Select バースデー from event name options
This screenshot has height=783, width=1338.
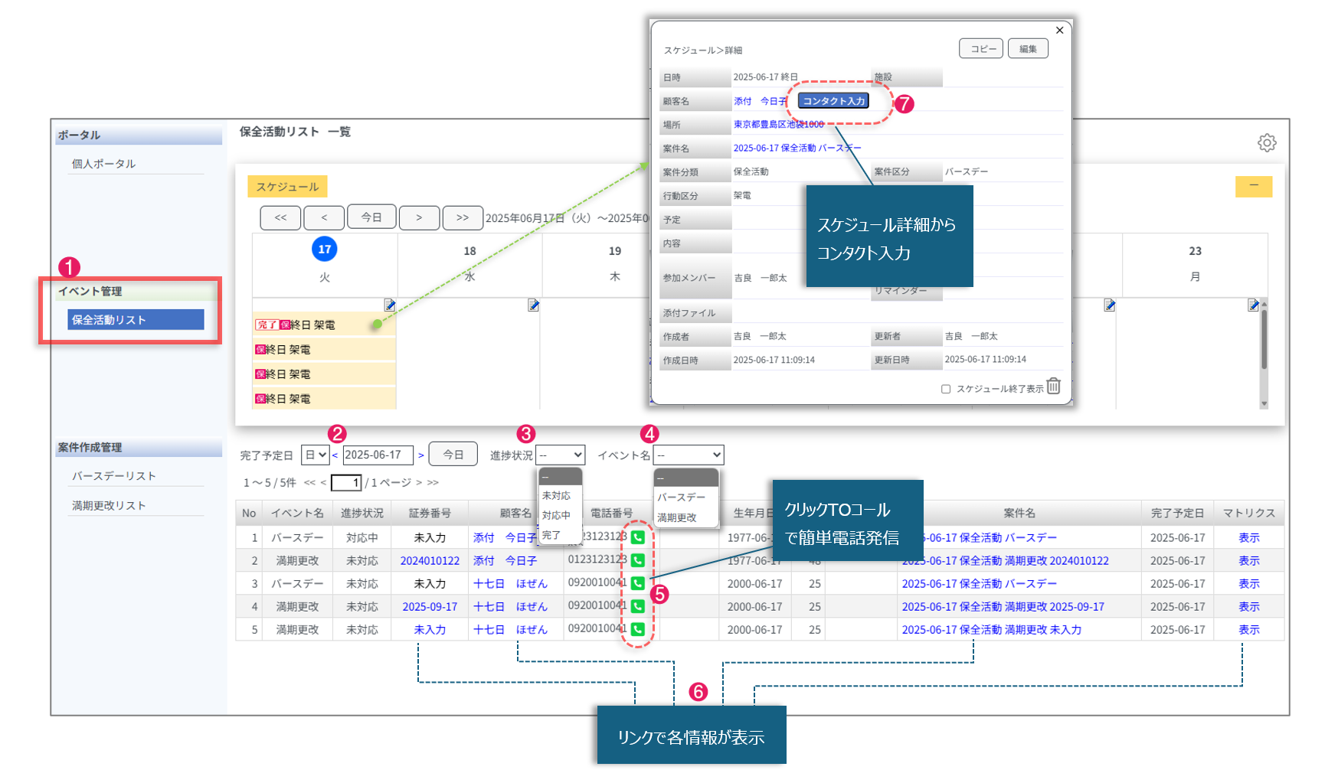coord(682,497)
